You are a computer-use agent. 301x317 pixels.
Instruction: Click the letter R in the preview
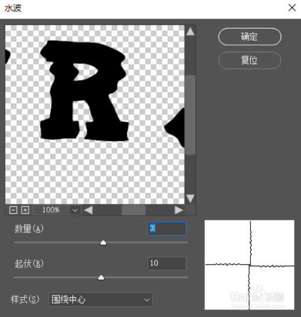[x=85, y=91]
